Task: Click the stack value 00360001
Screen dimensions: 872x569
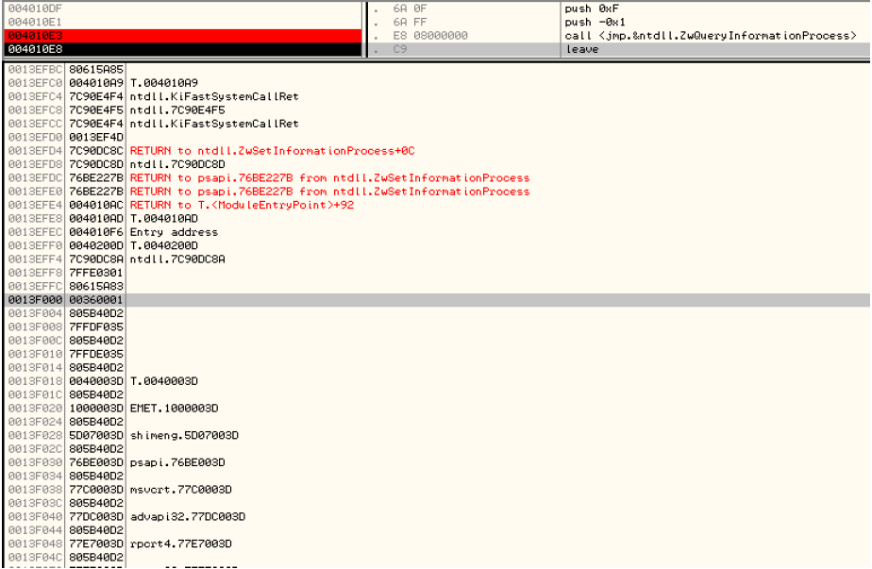Action: point(96,300)
